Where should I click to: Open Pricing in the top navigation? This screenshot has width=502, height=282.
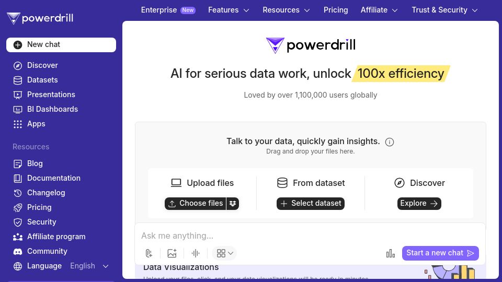336,10
